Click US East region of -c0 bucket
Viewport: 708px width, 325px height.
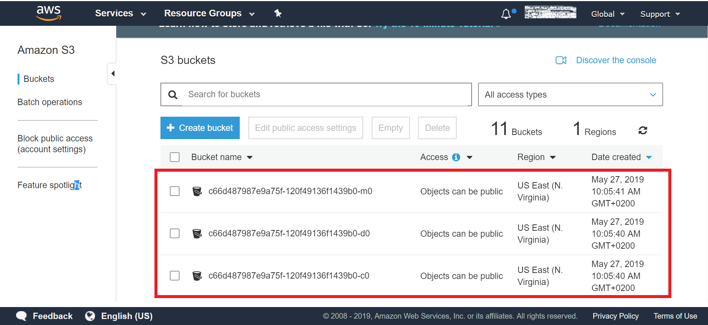coord(540,276)
